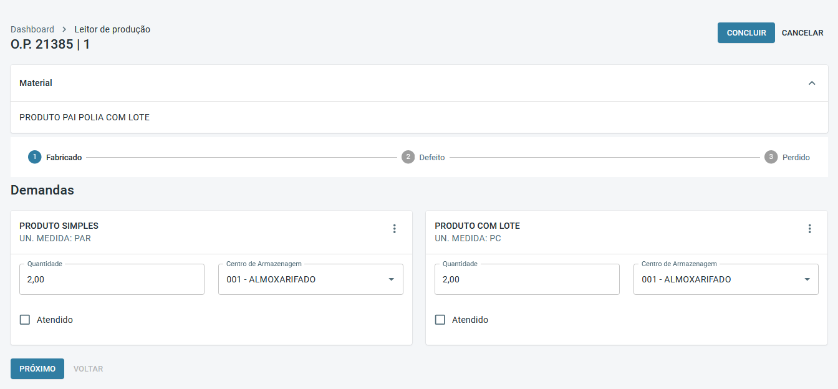
Task: Click the step 2 Defeito circle
Action: [408, 157]
